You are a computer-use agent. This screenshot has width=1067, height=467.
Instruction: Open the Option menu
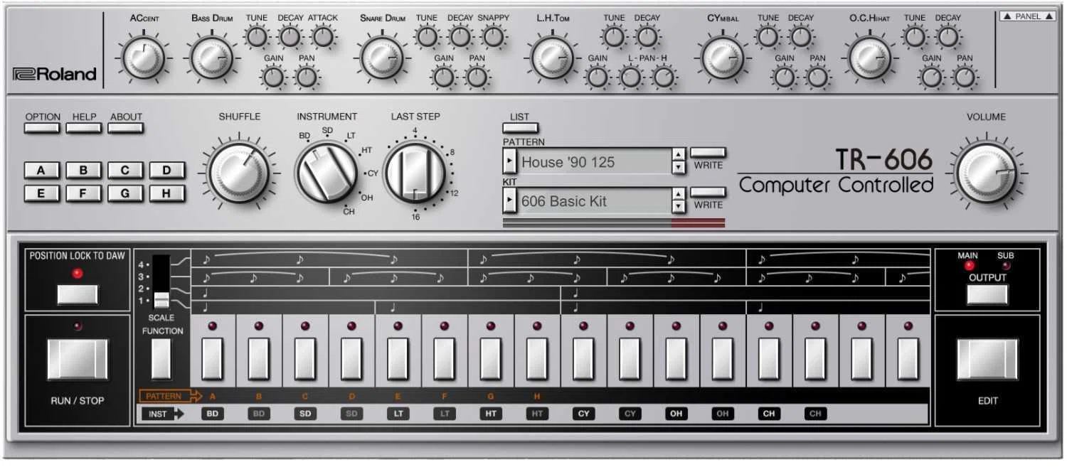tap(43, 129)
